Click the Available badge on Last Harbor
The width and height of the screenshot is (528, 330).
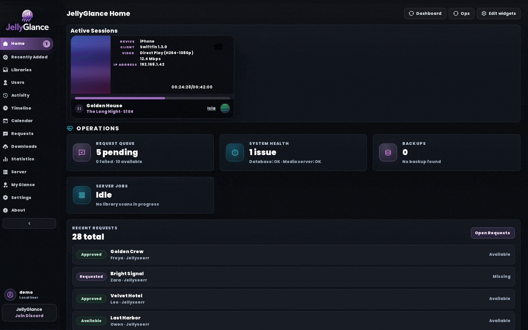(x=92, y=321)
